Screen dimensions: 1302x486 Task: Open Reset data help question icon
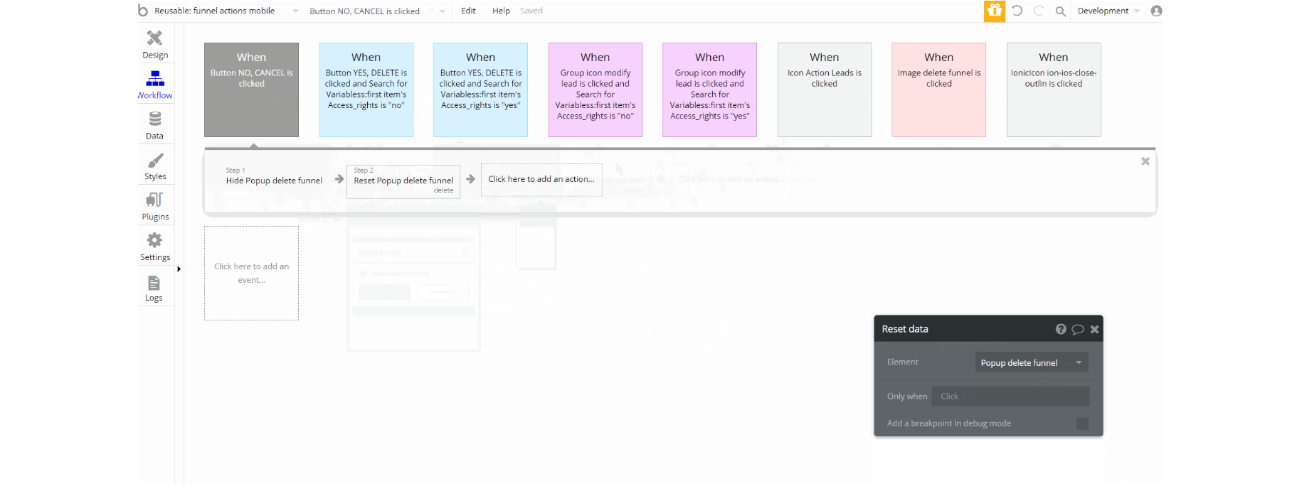[1061, 329]
